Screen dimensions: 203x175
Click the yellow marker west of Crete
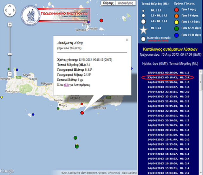2,97
